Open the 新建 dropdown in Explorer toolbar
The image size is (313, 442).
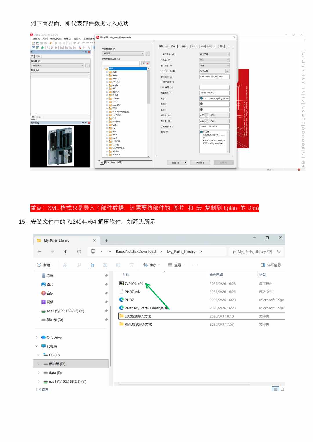pyautogui.click(x=45, y=265)
